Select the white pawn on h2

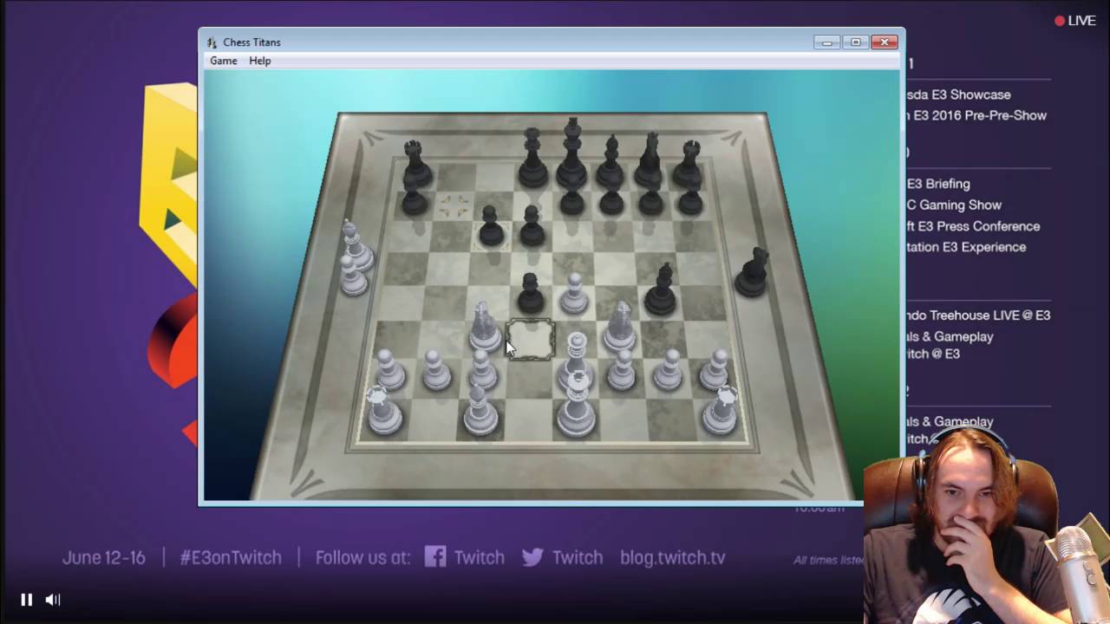click(x=715, y=368)
